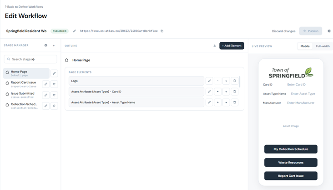Edit the Home Page stage
This screenshot has width=333, height=190.
tap(54, 73)
